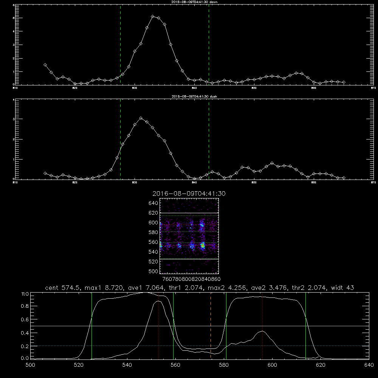
Task: Click the left green dashed line in the dusk plot
Action: tap(120, 139)
